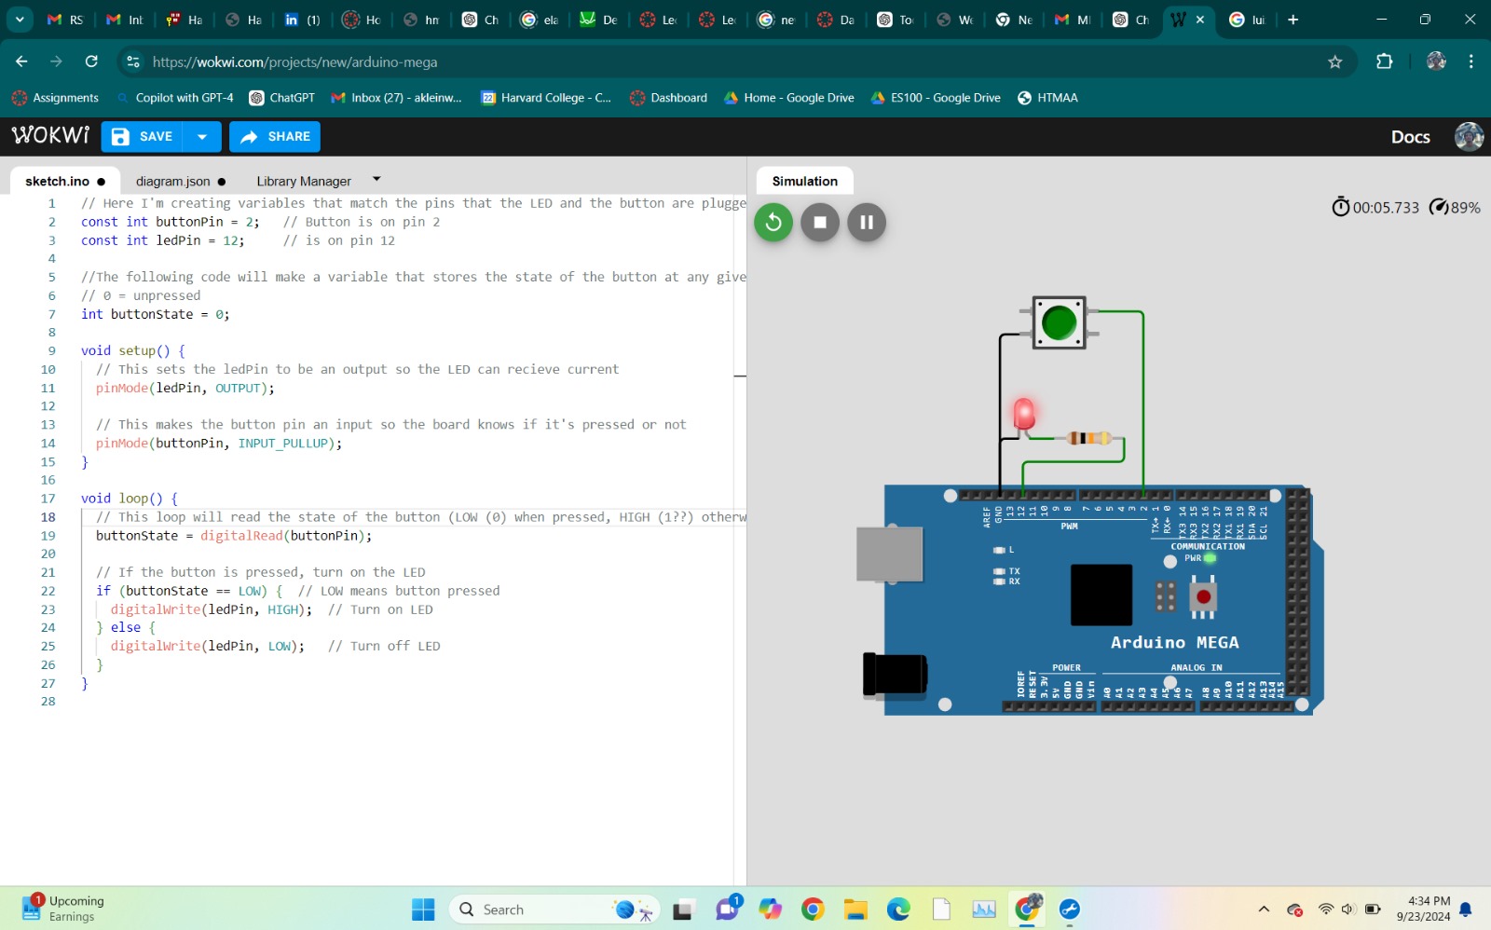The height and width of the screenshot is (930, 1491).
Task: Click the simulation speed gauge icon
Action: 1439,207
